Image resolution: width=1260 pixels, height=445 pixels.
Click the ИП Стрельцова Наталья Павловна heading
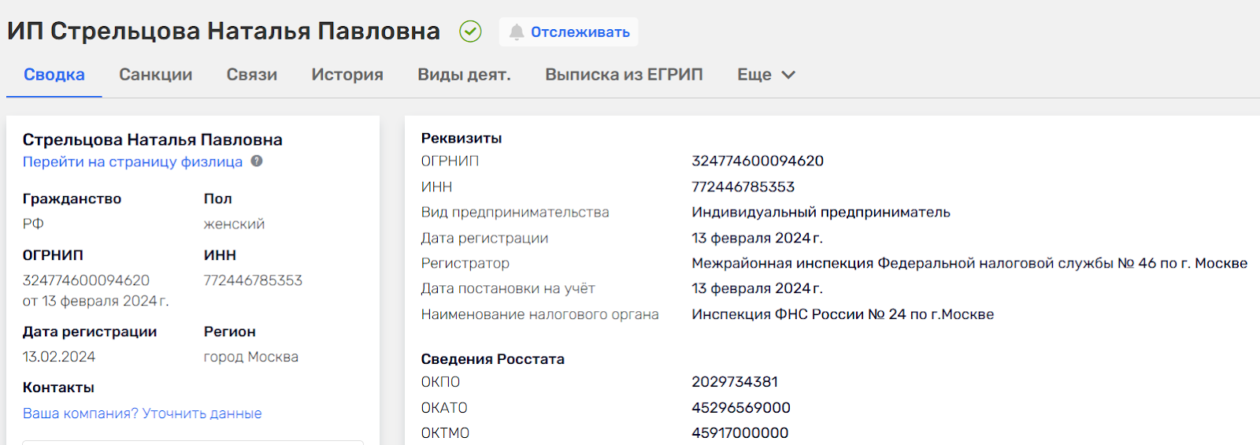point(224,32)
